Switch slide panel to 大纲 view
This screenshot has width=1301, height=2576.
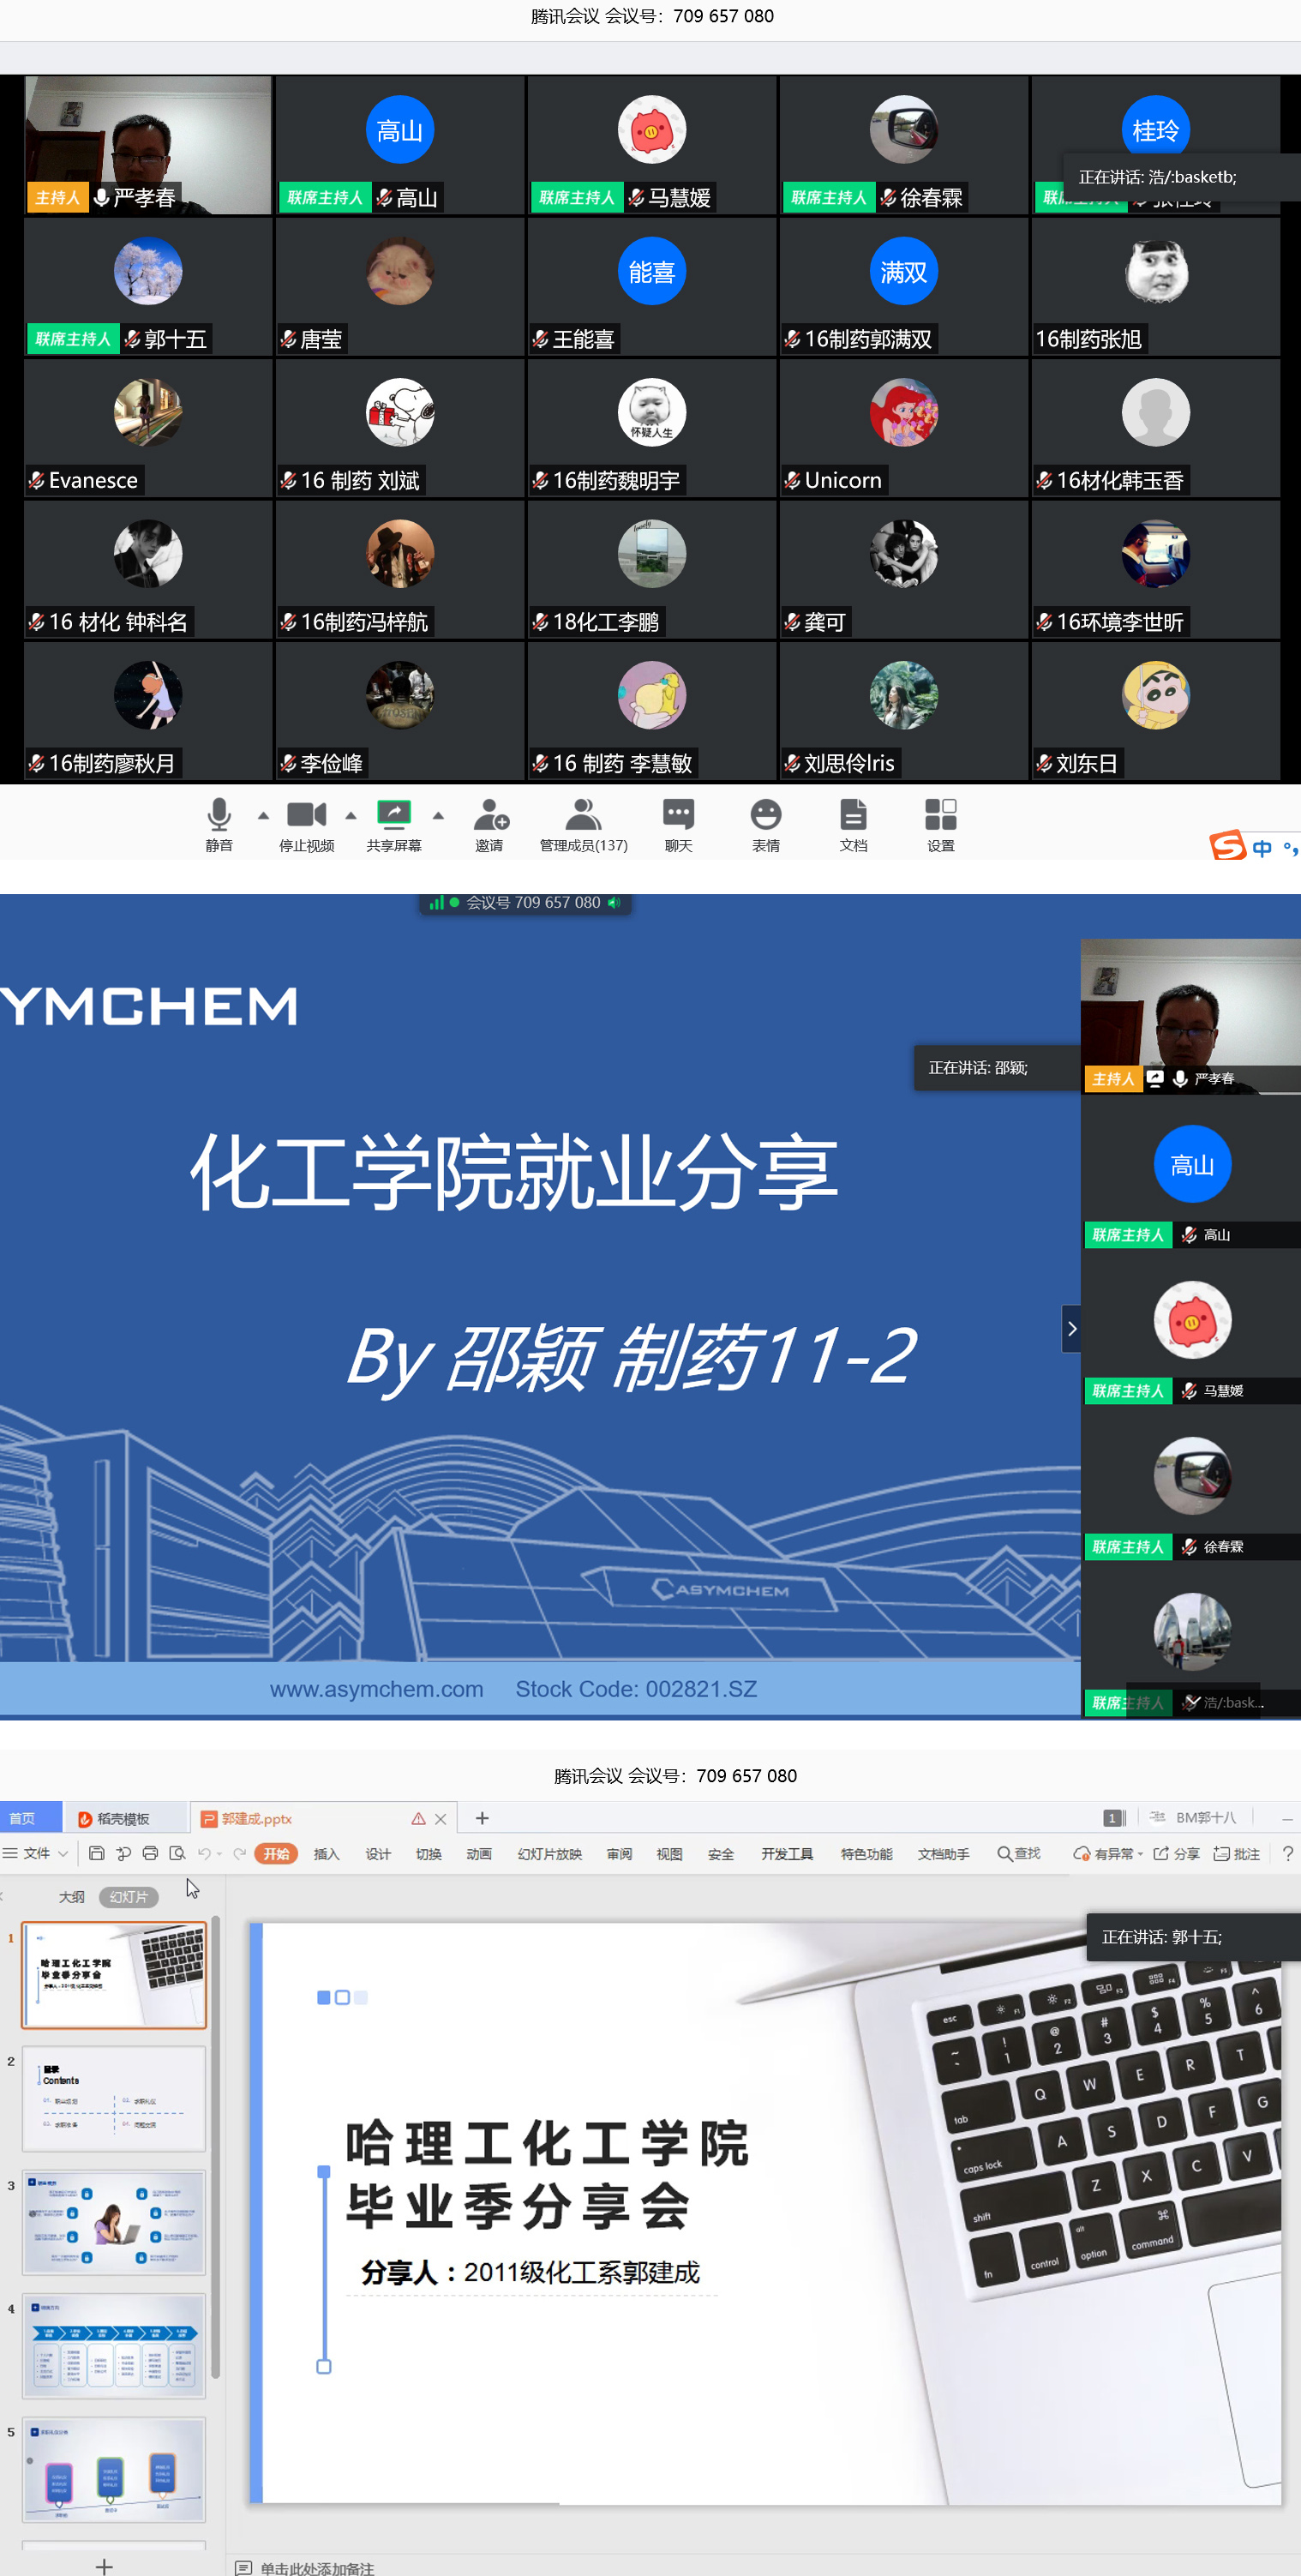pyautogui.click(x=71, y=1897)
